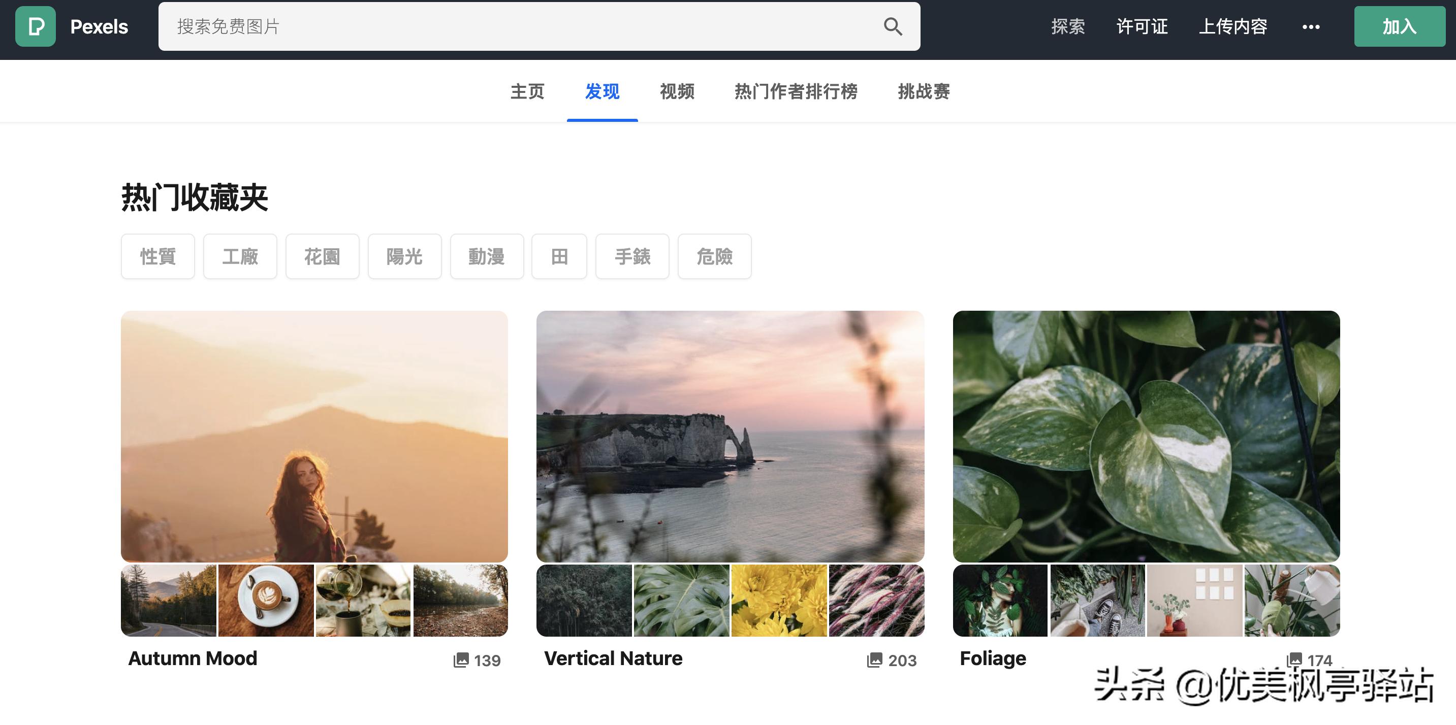This screenshot has width=1456, height=725.
Task: Click the Pexels logo icon
Action: tap(35, 26)
